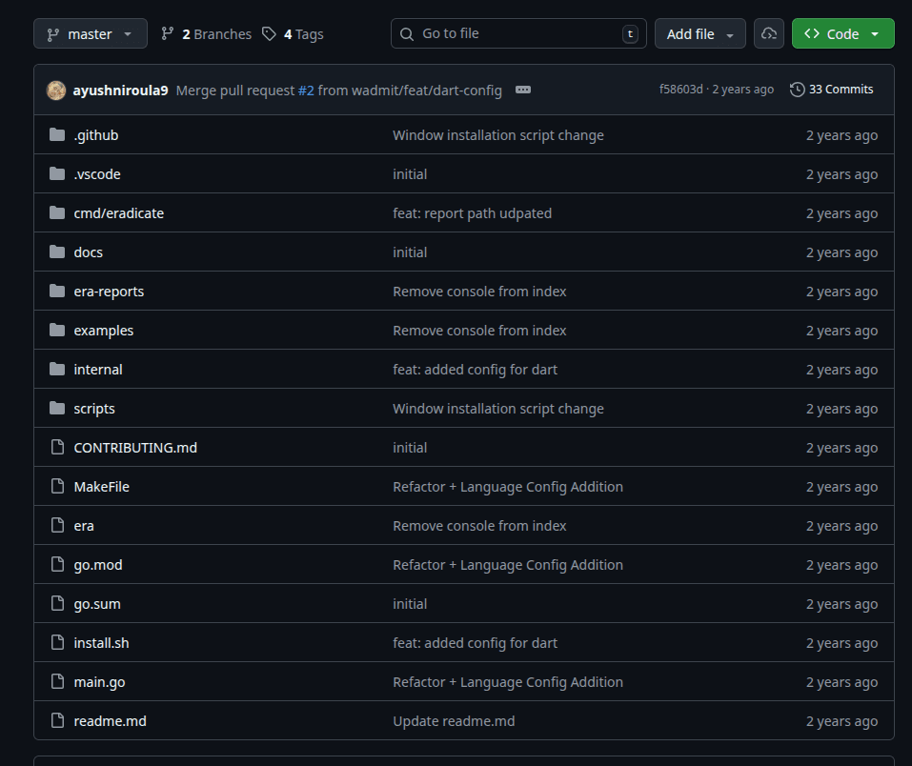Click the scripts folder icon
This screenshot has height=766, width=912.
(57, 409)
